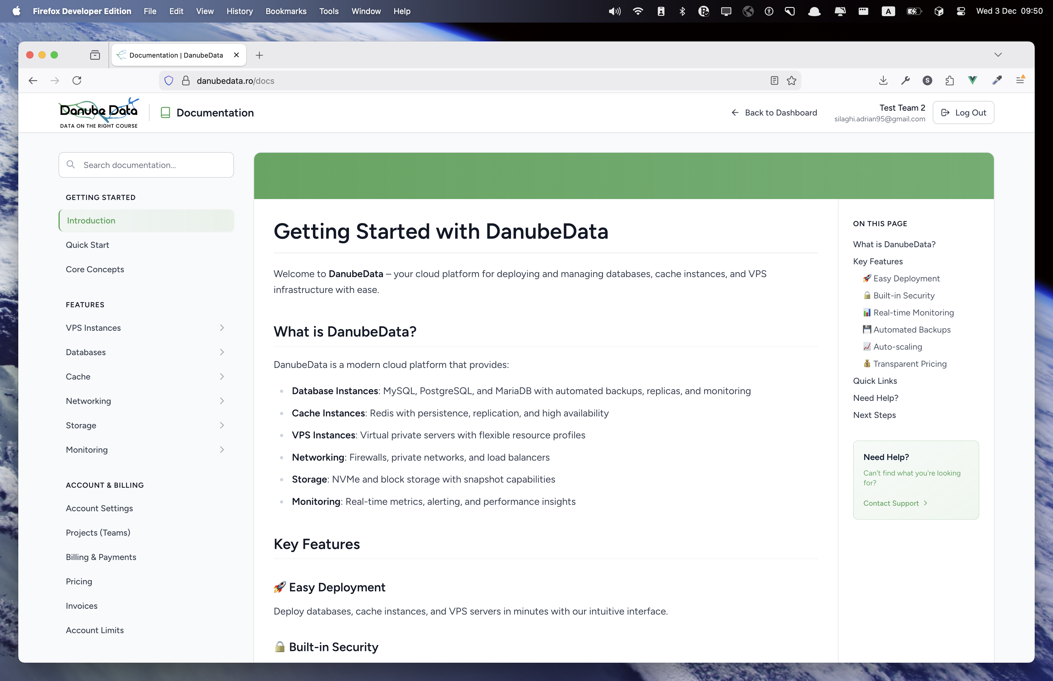
Task: Open the eyedropper color picker tool
Action: tap(997, 80)
